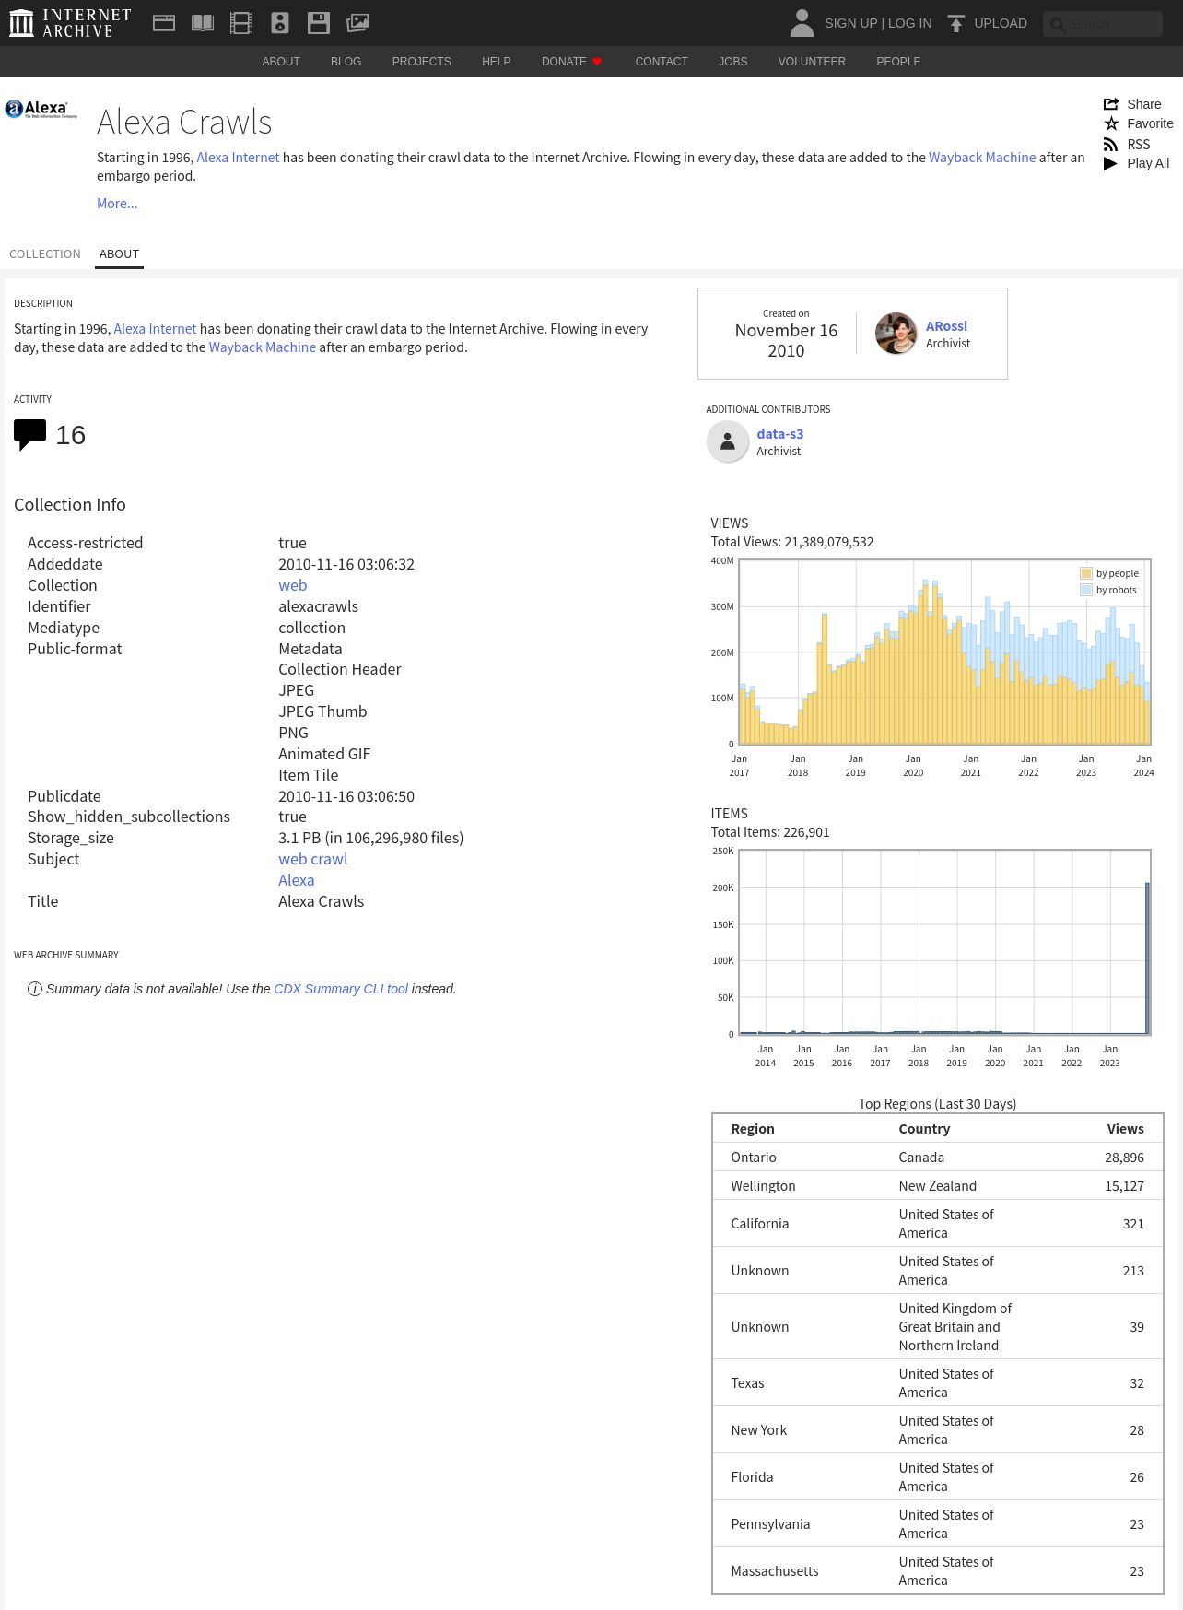Open the Images icon in top bar
Viewport: 1183px width, 1610px height.
357,23
